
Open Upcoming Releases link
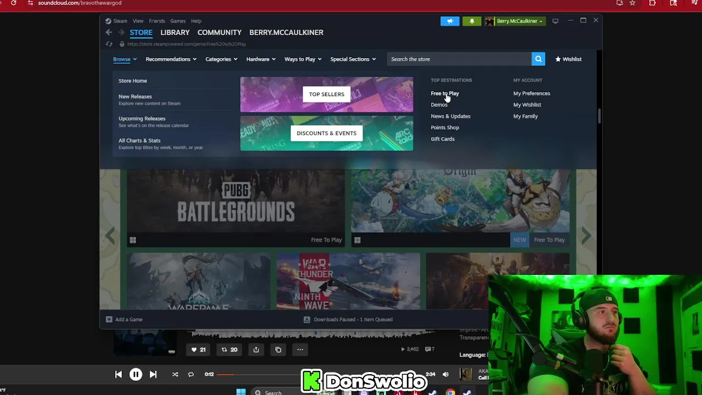141,119
